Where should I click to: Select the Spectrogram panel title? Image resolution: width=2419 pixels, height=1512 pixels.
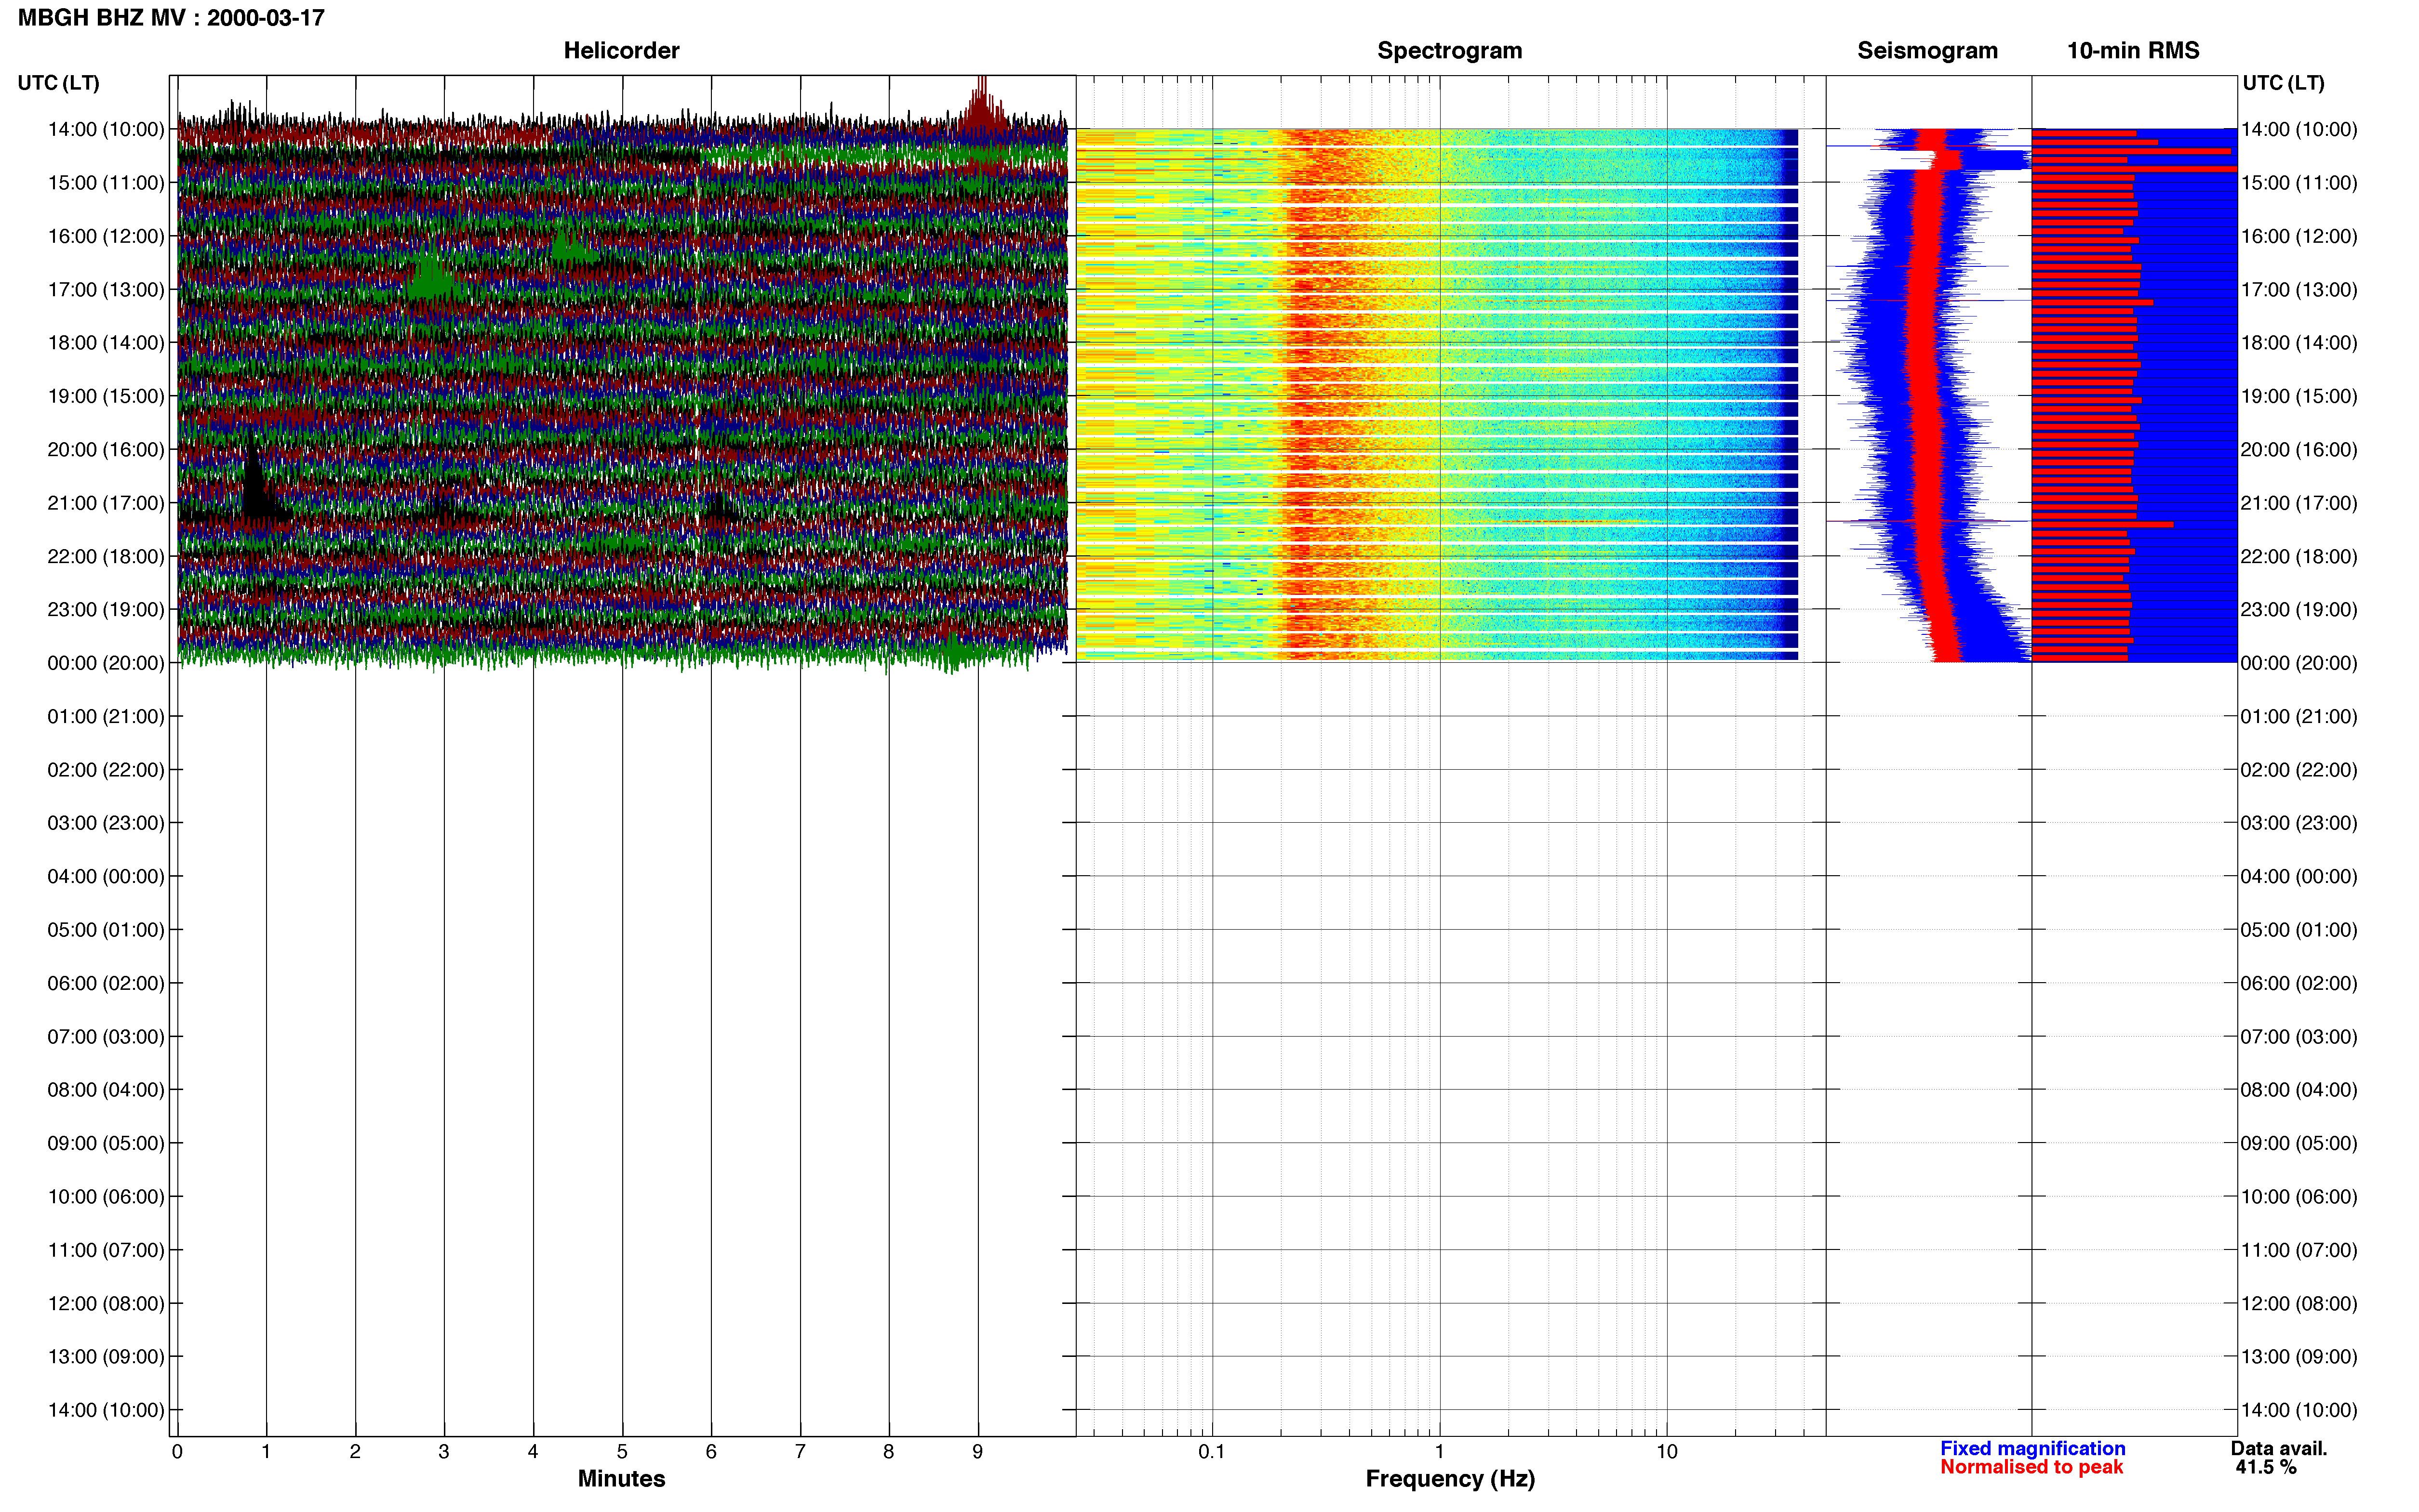[1450, 50]
